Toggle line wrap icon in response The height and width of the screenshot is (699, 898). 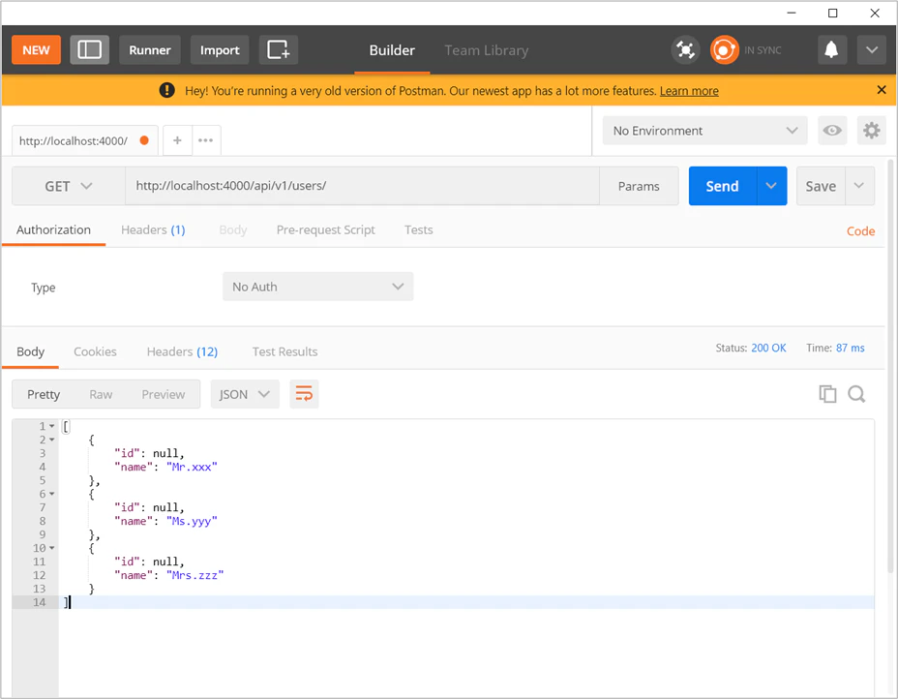click(304, 394)
